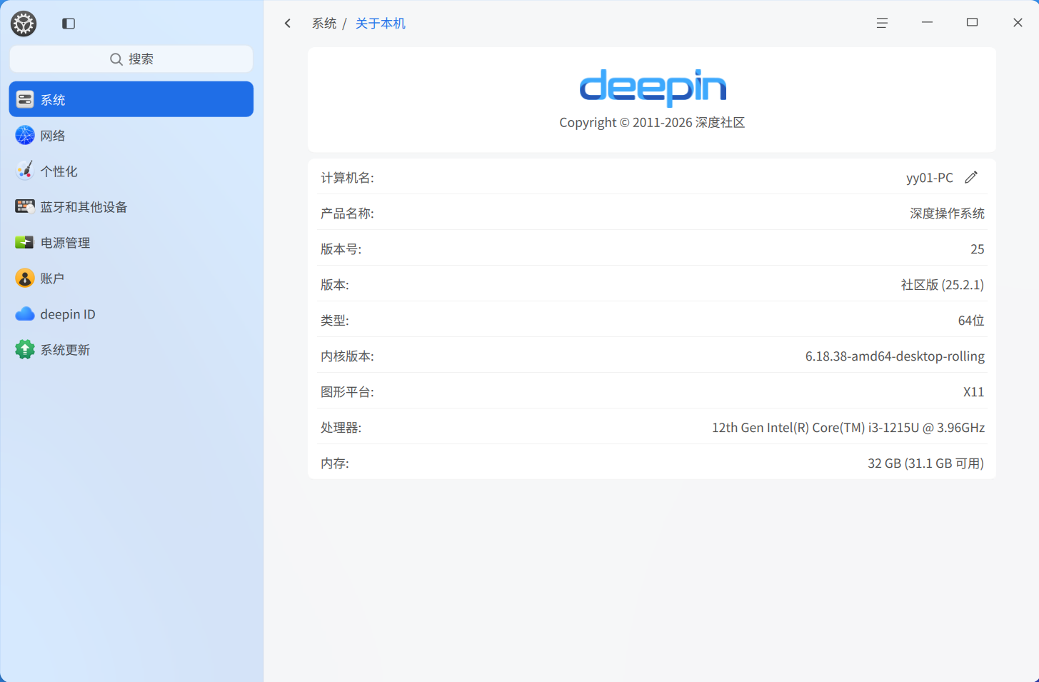The width and height of the screenshot is (1039, 682).
Task: Navigate to 系统 in the breadcrumb
Action: (324, 24)
